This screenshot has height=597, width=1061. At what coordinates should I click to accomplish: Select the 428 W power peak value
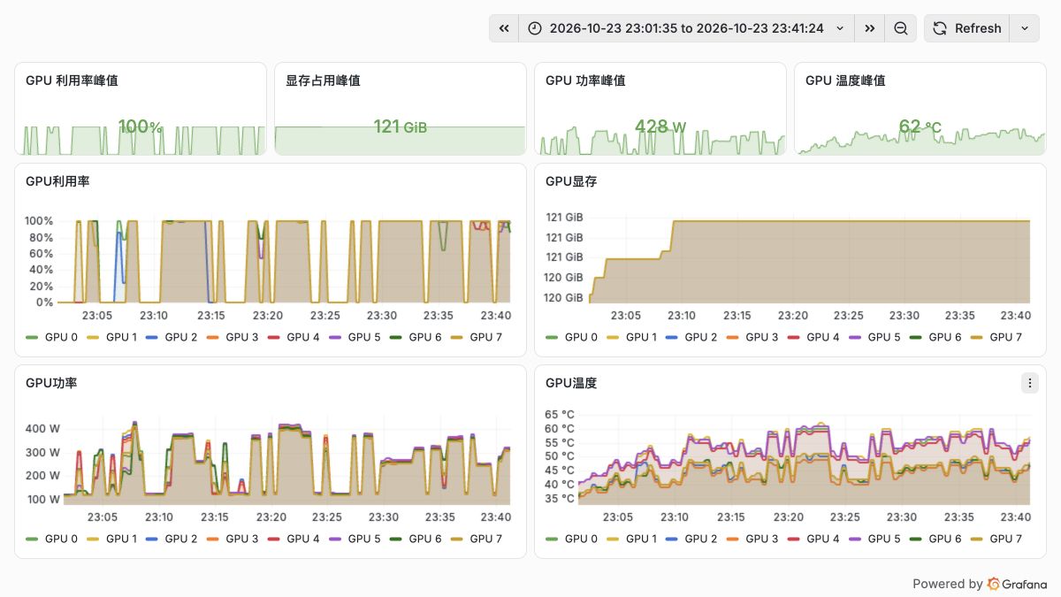[x=660, y=126]
